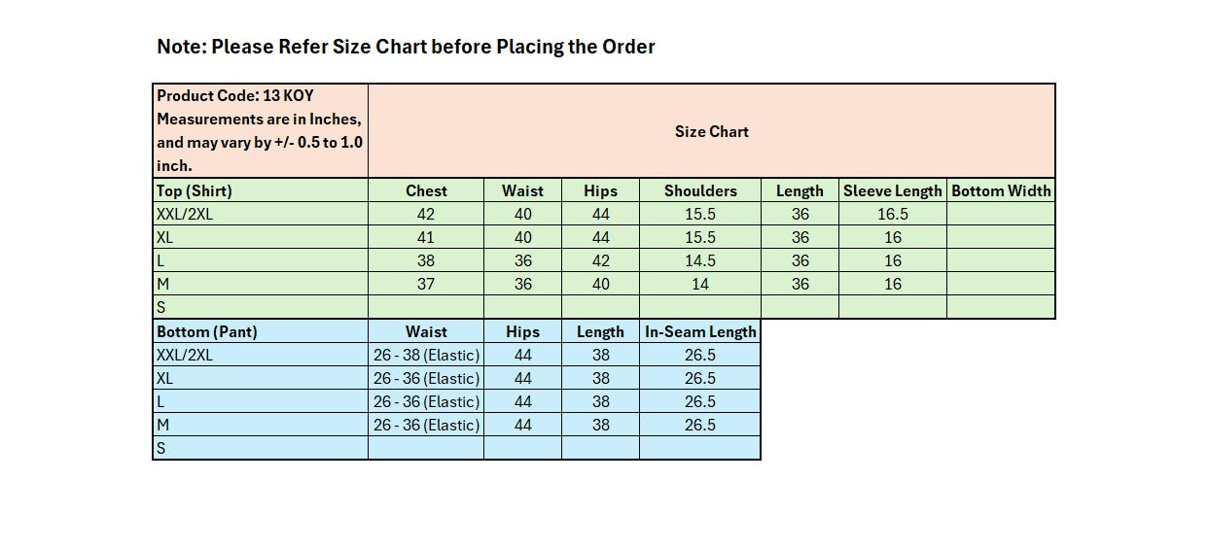Click the sleeve length value 16.5
The image size is (1209, 549).
tap(892, 214)
